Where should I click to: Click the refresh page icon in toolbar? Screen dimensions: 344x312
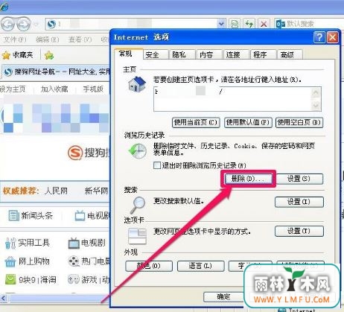(249, 24)
